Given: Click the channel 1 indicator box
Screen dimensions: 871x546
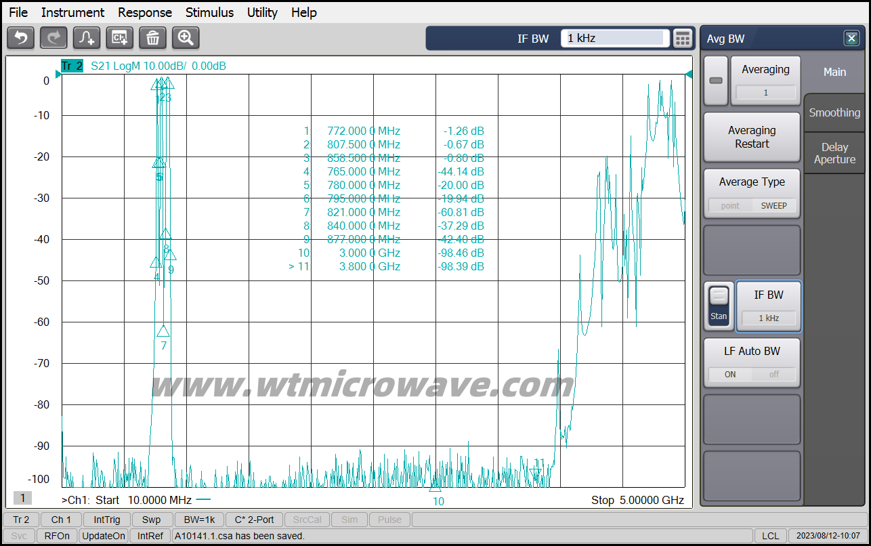Looking at the screenshot, I should coord(23,497).
